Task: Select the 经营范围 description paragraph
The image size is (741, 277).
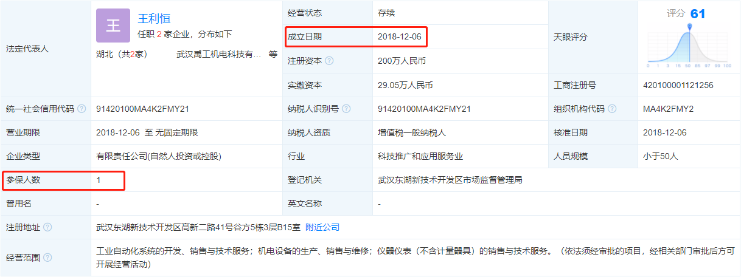Action: 416,258
